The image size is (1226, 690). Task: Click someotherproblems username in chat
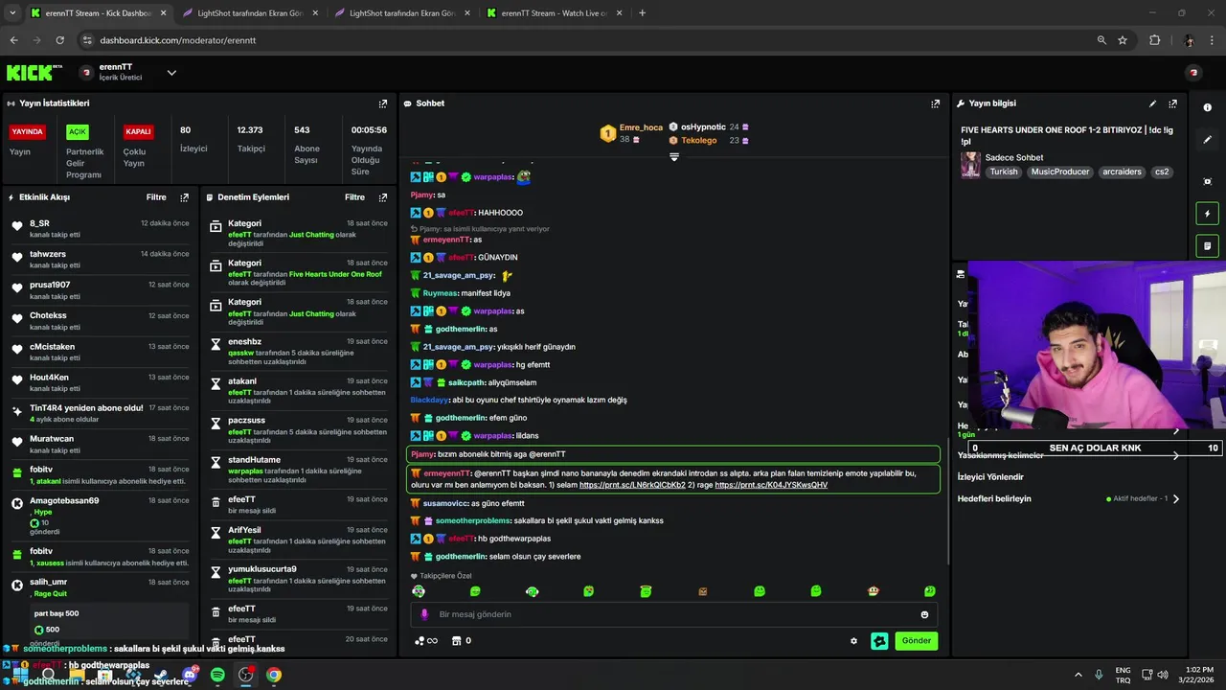[473, 520]
